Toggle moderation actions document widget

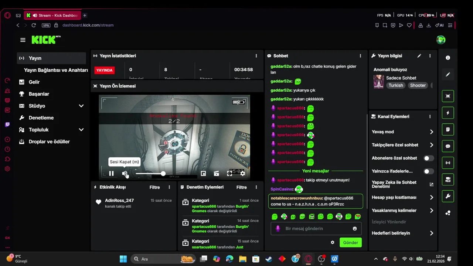click(448, 130)
